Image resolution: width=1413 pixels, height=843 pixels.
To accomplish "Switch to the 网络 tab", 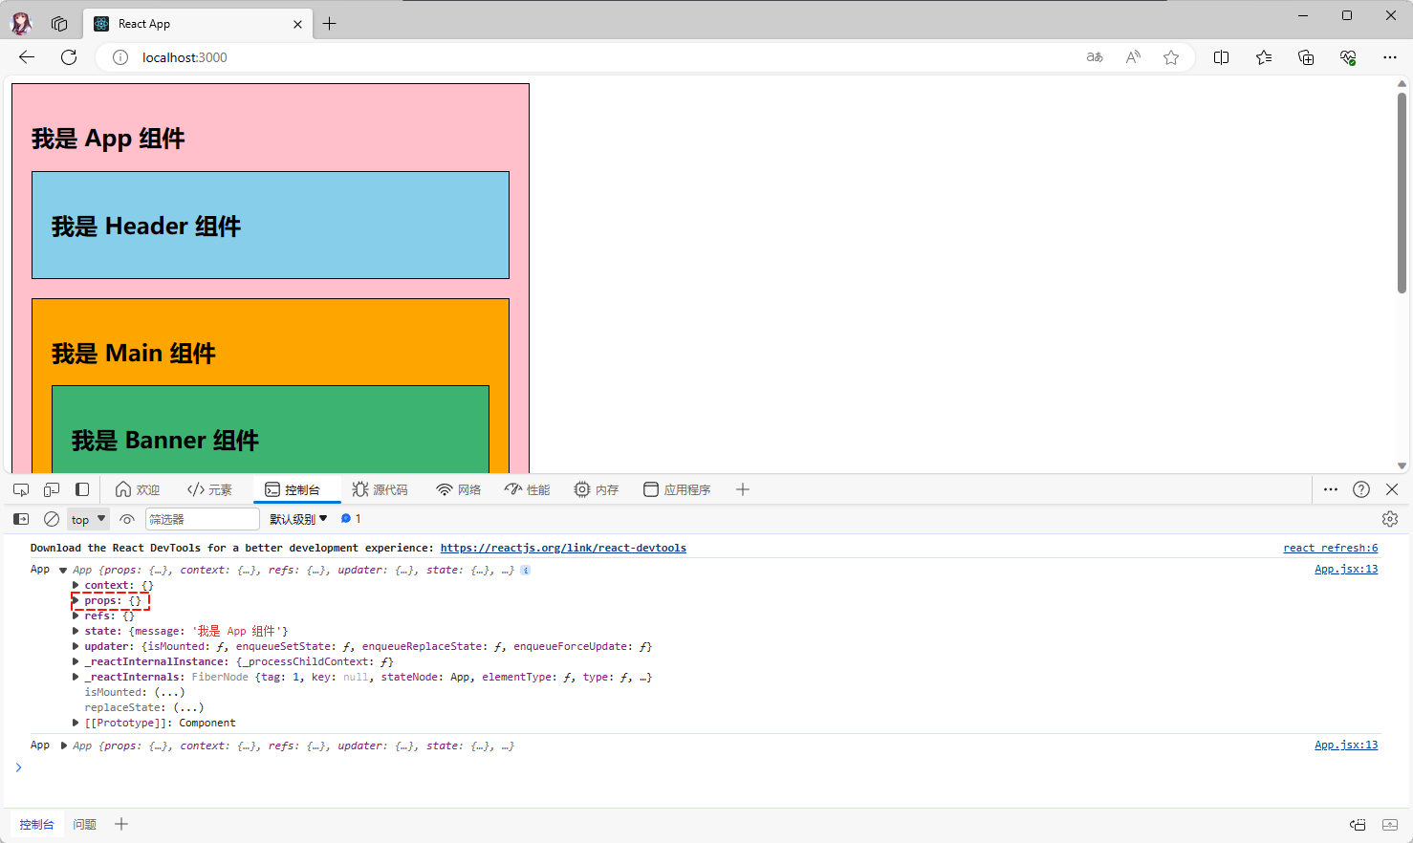I will (x=459, y=489).
